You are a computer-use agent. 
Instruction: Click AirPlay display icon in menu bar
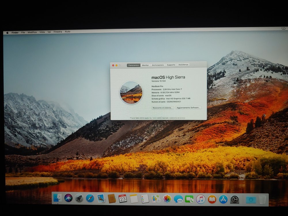click(283, 29)
